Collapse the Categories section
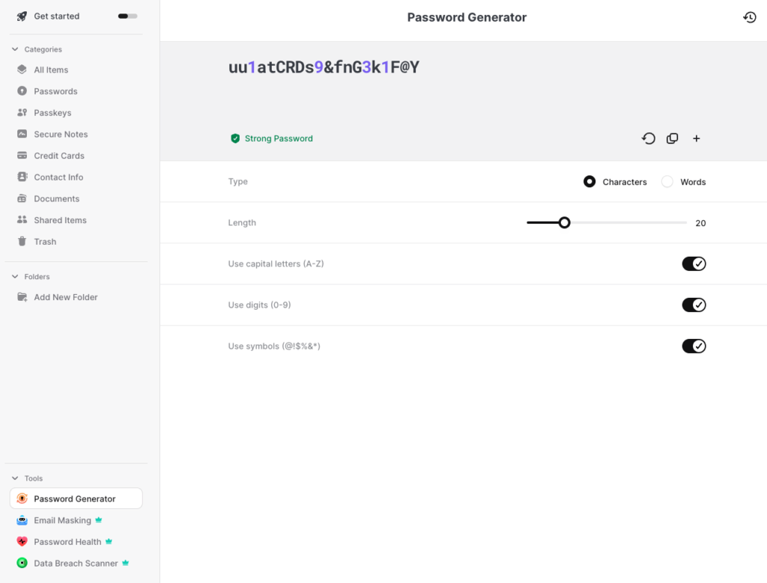Screen dimensions: 767x583 pos(15,49)
